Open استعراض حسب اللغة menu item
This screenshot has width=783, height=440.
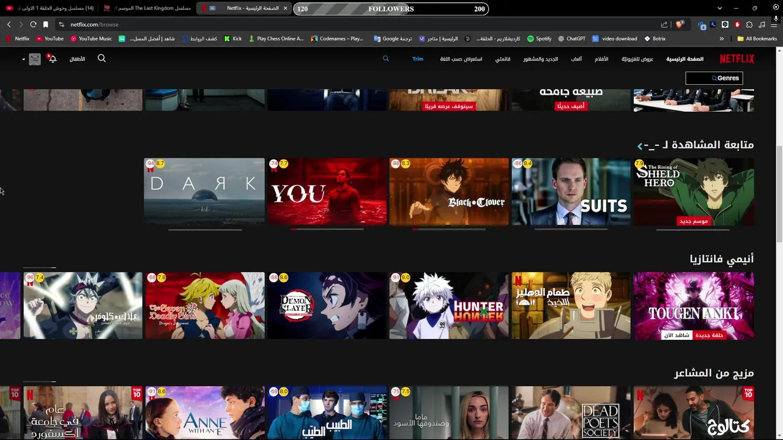click(x=461, y=59)
